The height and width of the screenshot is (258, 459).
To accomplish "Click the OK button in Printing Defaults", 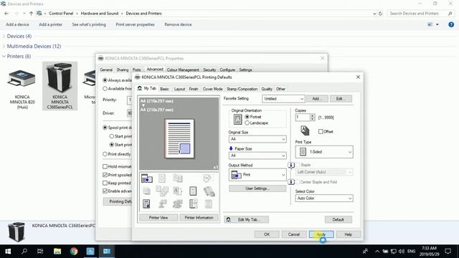I will pos(267,234).
